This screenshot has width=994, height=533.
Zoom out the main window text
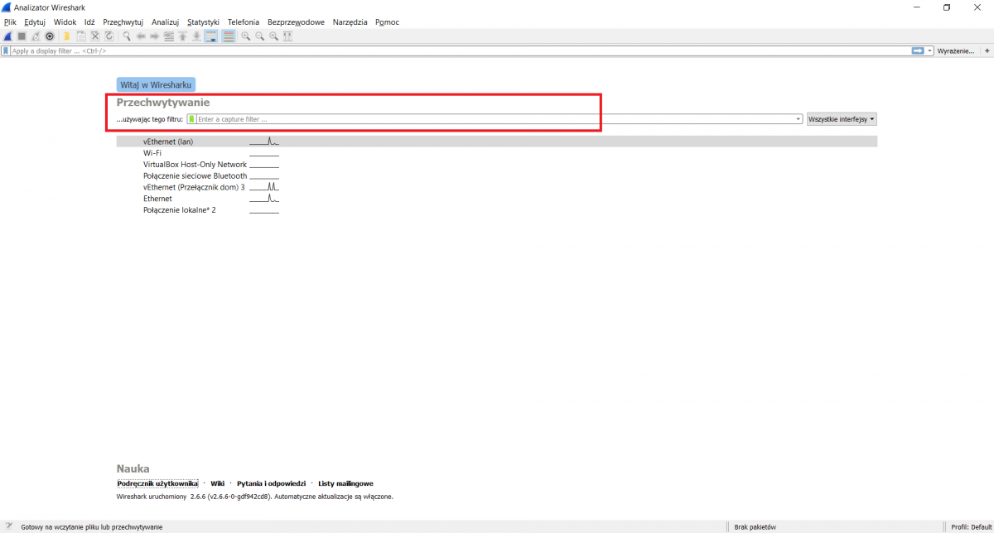tap(260, 36)
